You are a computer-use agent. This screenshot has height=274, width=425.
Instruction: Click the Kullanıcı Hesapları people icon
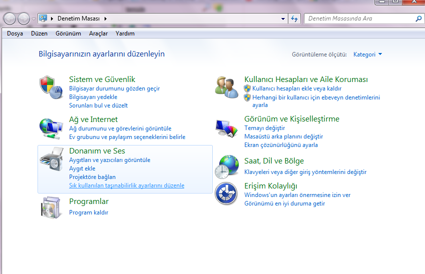[226, 87]
